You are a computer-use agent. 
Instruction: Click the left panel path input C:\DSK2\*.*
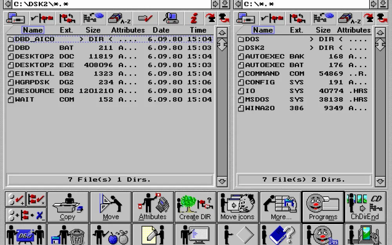click(x=111, y=4)
